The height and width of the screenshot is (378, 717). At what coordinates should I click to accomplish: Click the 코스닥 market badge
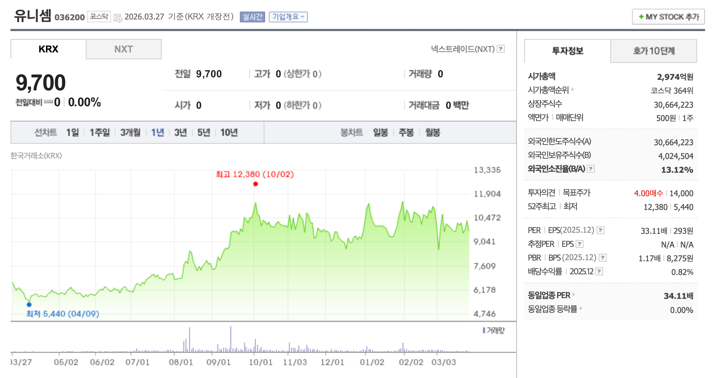(x=99, y=17)
